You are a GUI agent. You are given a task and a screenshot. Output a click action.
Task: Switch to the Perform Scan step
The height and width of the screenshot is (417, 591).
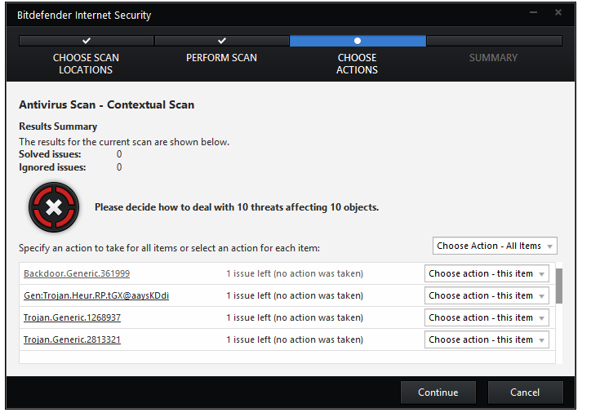[x=221, y=58]
